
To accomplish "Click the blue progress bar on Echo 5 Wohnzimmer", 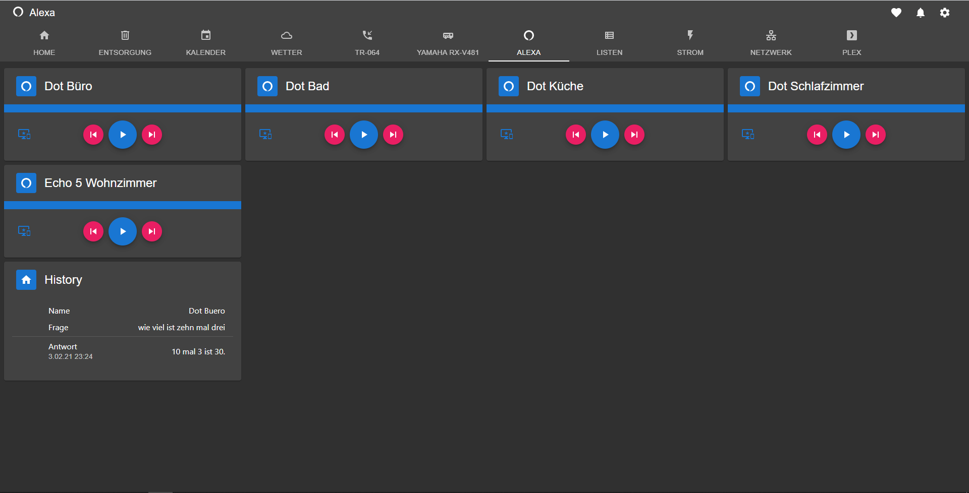I will pyautogui.click(x=123, y=205).
